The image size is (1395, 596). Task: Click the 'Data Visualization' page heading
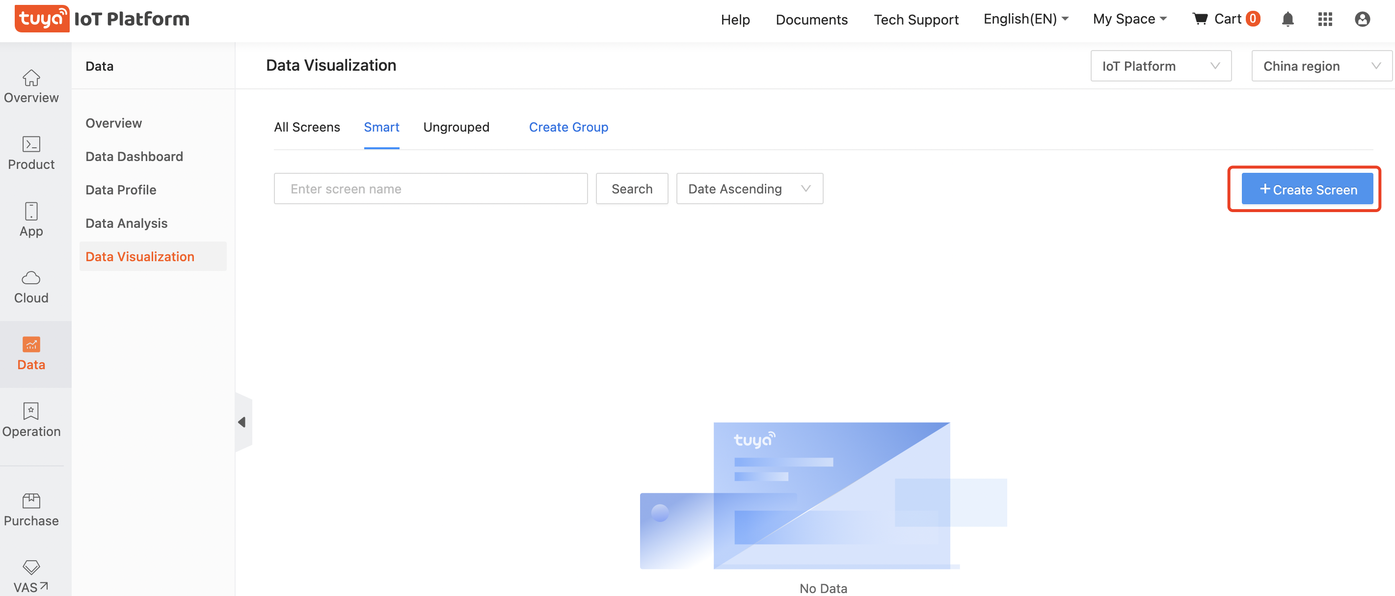(x=331, y=66)
